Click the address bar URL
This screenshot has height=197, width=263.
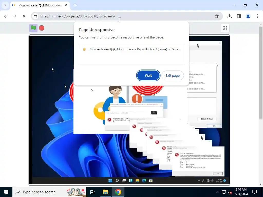78,16
